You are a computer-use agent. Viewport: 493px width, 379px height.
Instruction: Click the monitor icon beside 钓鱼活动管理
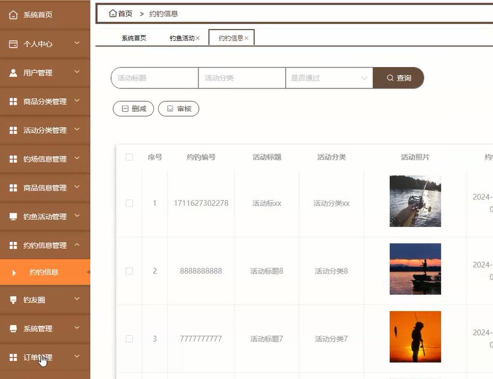pyautogui.click(x=12, y=216)
